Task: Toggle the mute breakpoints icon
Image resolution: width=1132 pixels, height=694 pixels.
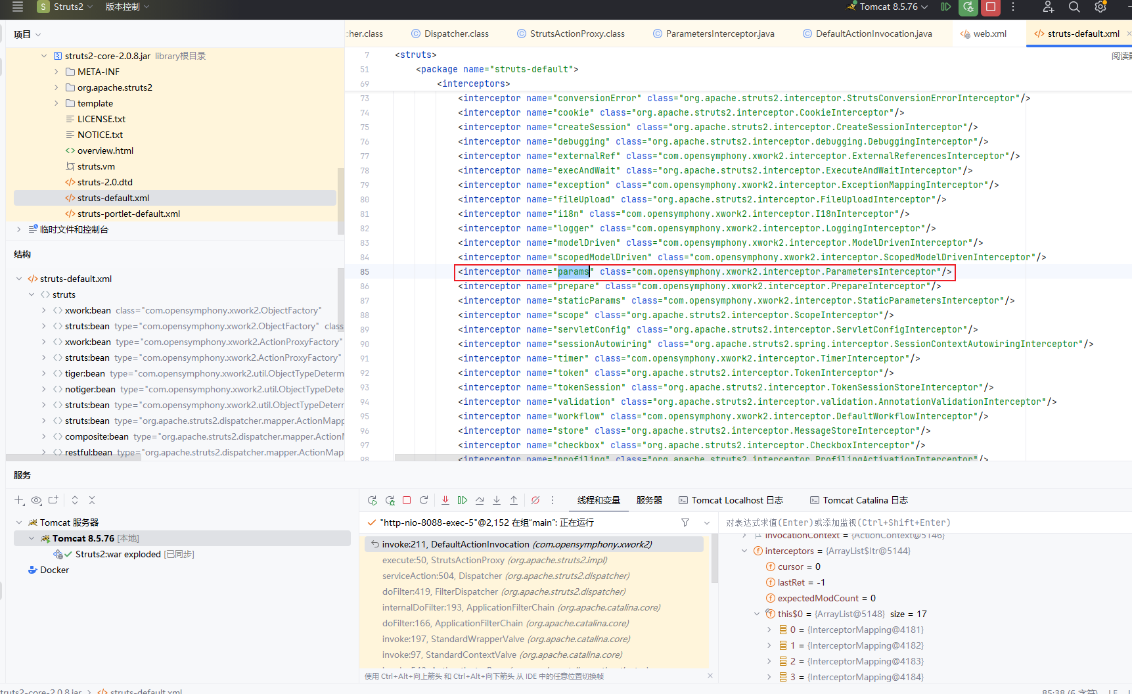Action: pos(535,500)
